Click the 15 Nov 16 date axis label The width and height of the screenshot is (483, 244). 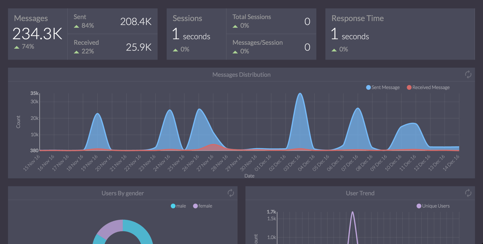coord(31,163)
